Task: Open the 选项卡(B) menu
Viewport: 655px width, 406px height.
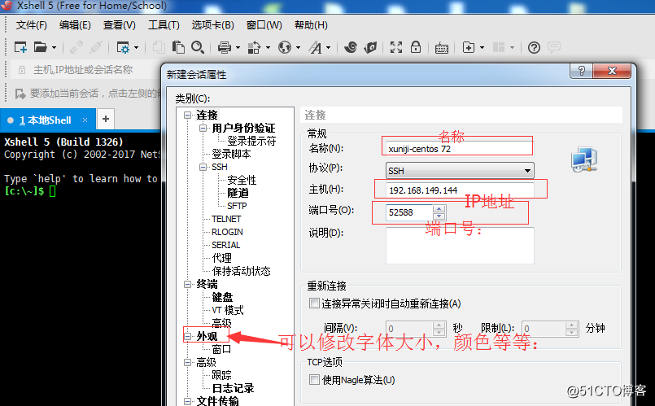Action: click(x=212, y=25)
